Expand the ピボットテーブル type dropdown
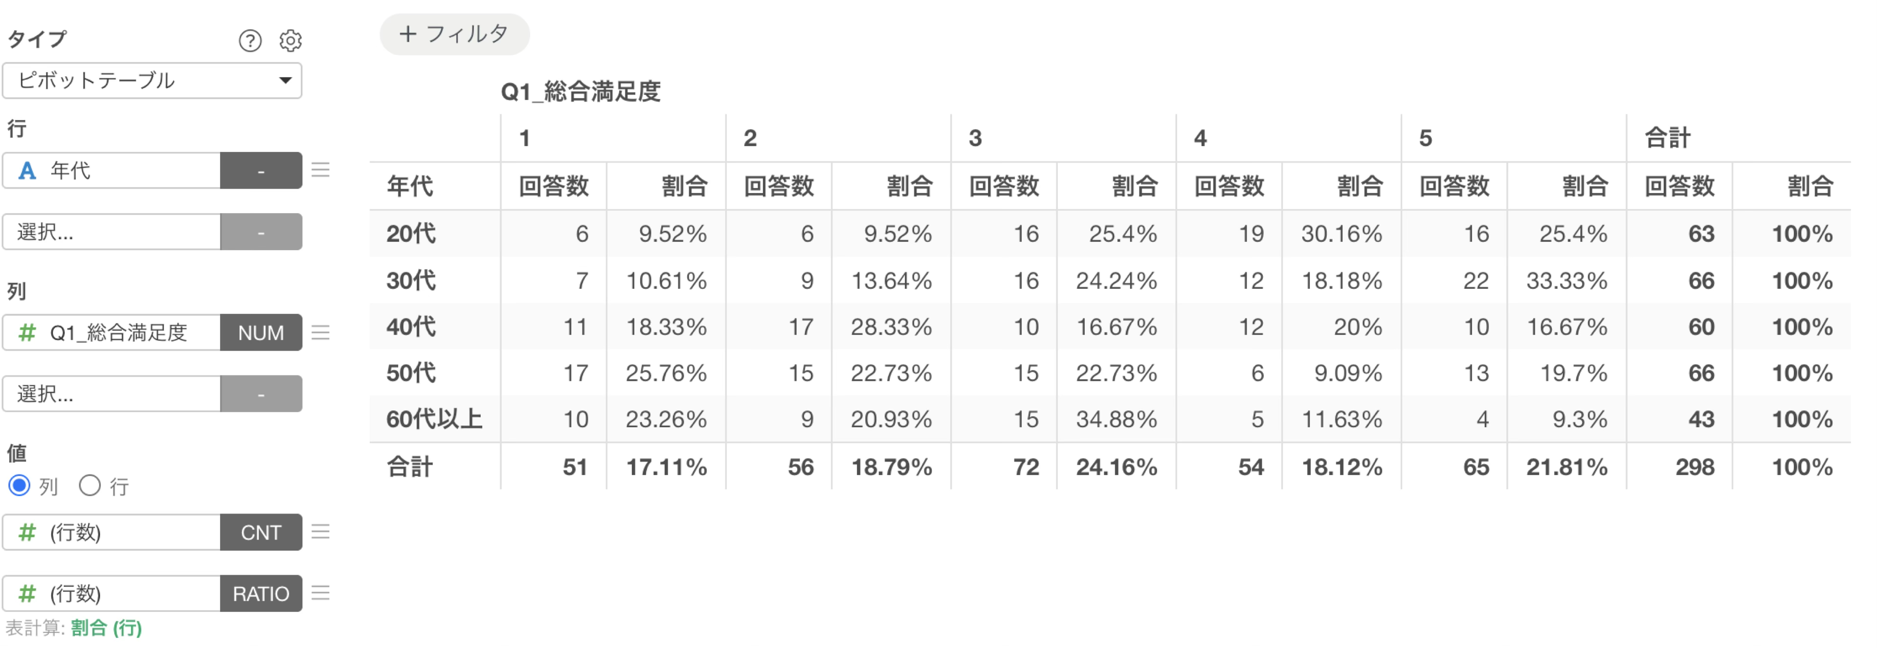Screen dimensions: 1877x648 pyautogui.click(x=152, y=81)
